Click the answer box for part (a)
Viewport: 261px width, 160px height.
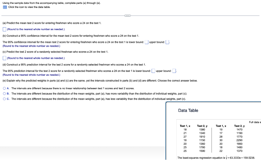4,29
